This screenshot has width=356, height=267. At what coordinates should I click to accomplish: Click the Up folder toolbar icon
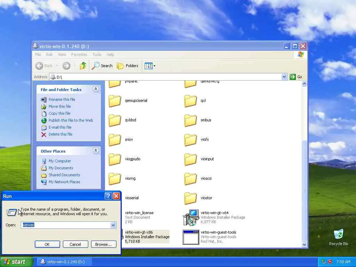click(x=83, y=66)
